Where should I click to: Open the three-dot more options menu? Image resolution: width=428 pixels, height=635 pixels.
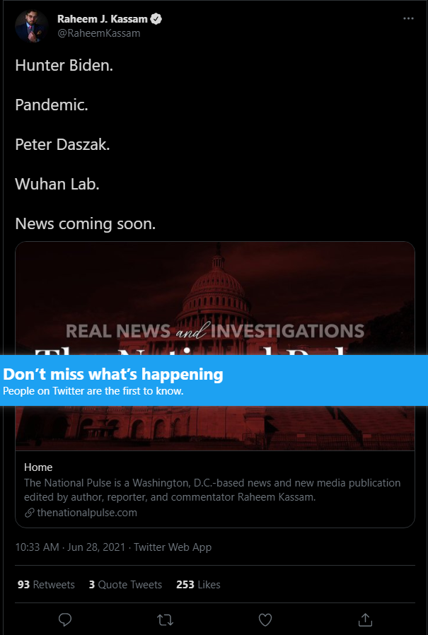click(408, 18)
